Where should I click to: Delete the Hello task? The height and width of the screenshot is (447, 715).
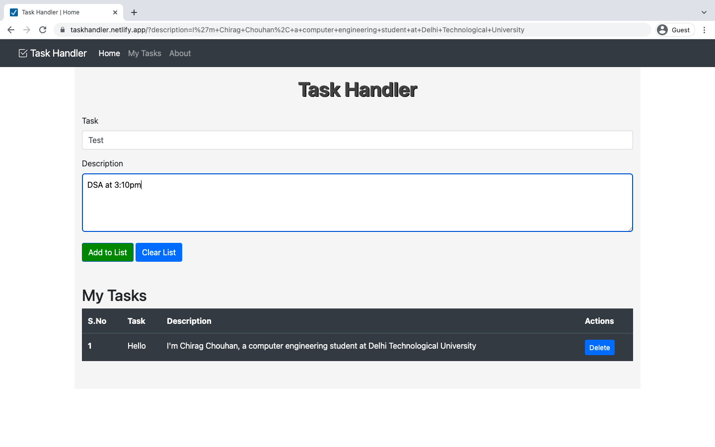coord(599,347)
